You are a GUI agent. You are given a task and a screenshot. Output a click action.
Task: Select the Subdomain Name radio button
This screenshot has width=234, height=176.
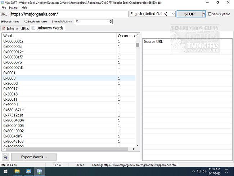coord(26,22)
